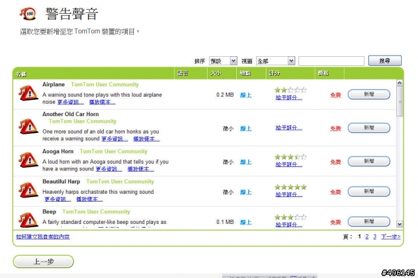Click the Aooga Horn sound icon
Image resolution: width=418 pixels, height=278 pixels.
coord(28,160)
